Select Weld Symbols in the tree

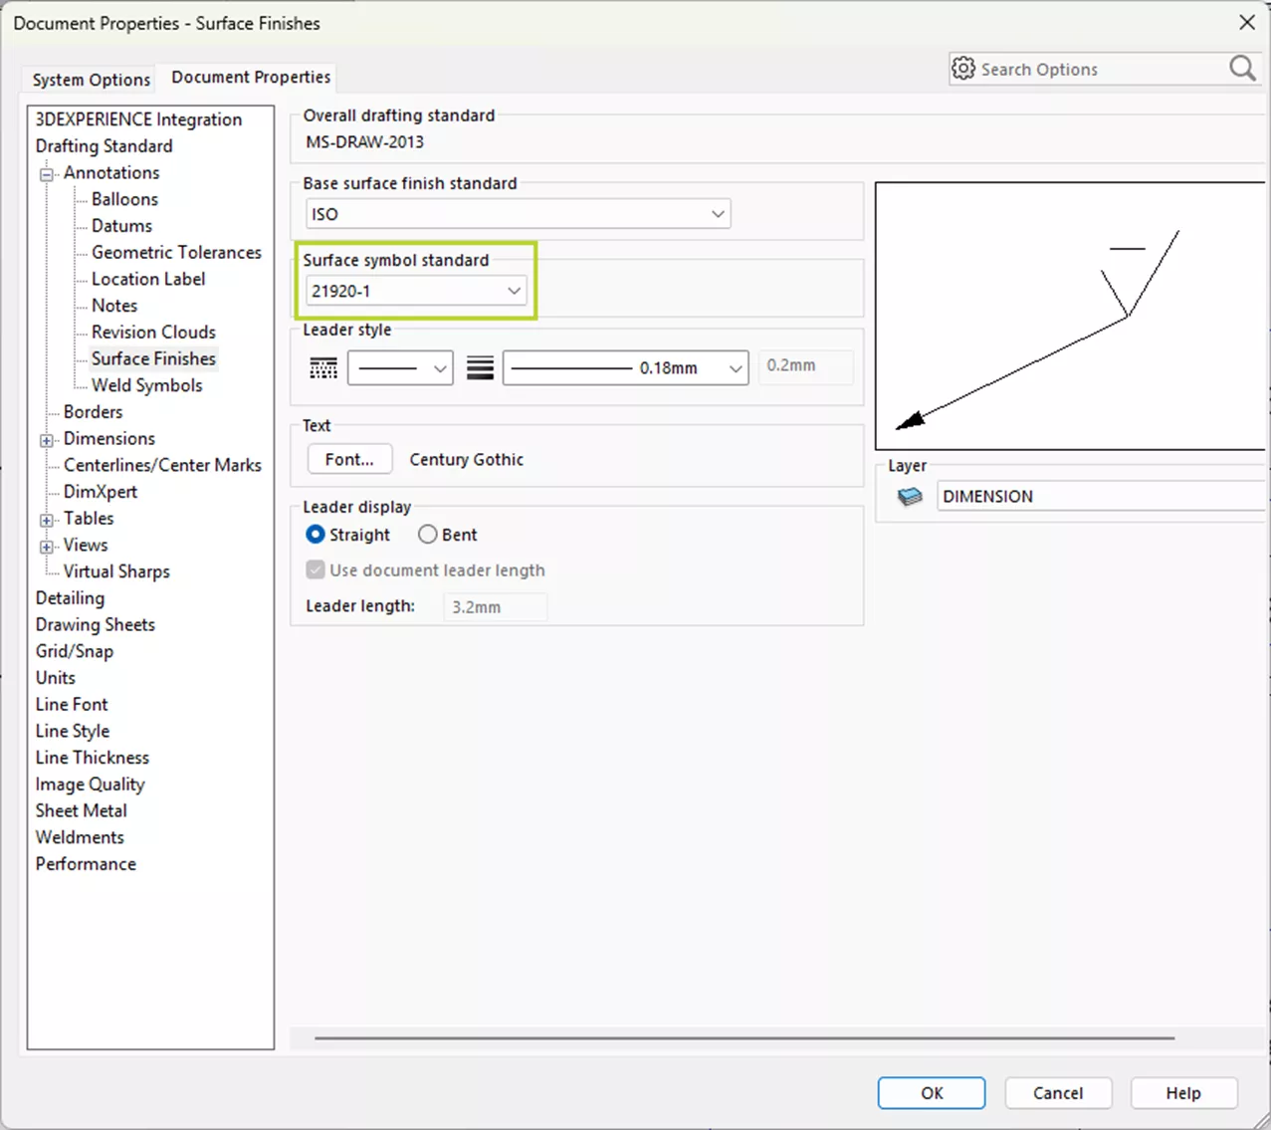point(146,385)
